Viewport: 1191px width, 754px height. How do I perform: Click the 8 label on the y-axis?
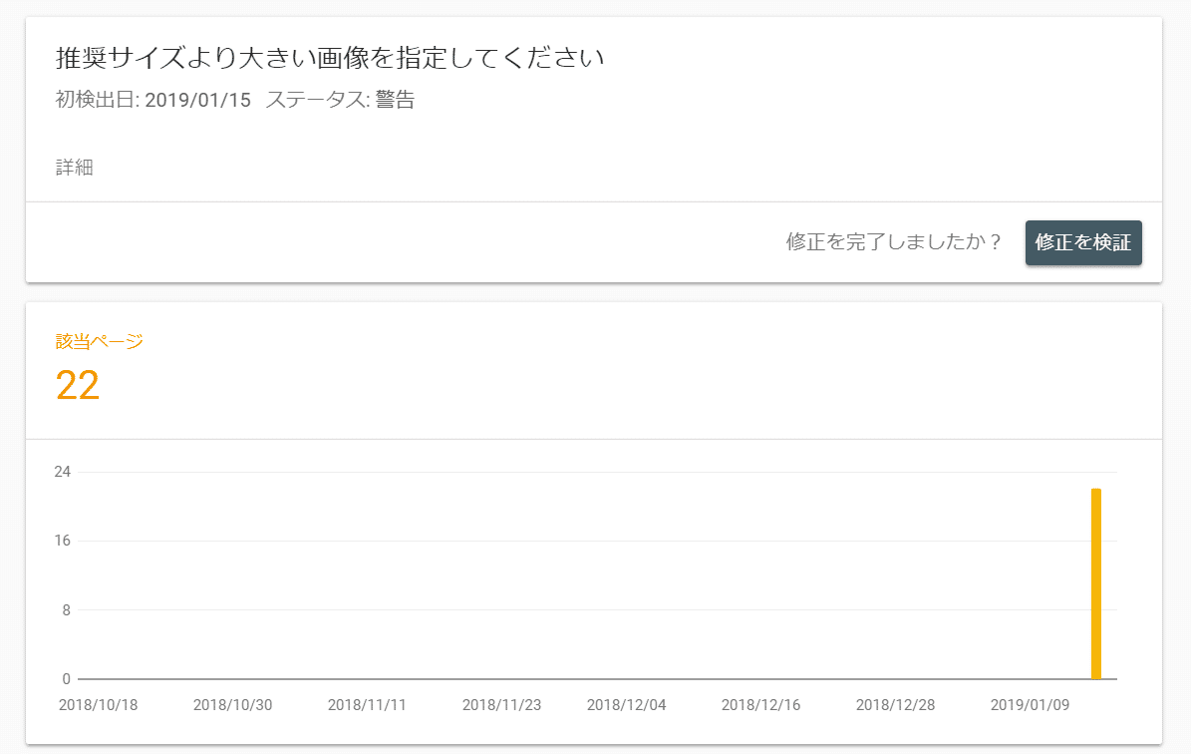click(x=66, y=610)
